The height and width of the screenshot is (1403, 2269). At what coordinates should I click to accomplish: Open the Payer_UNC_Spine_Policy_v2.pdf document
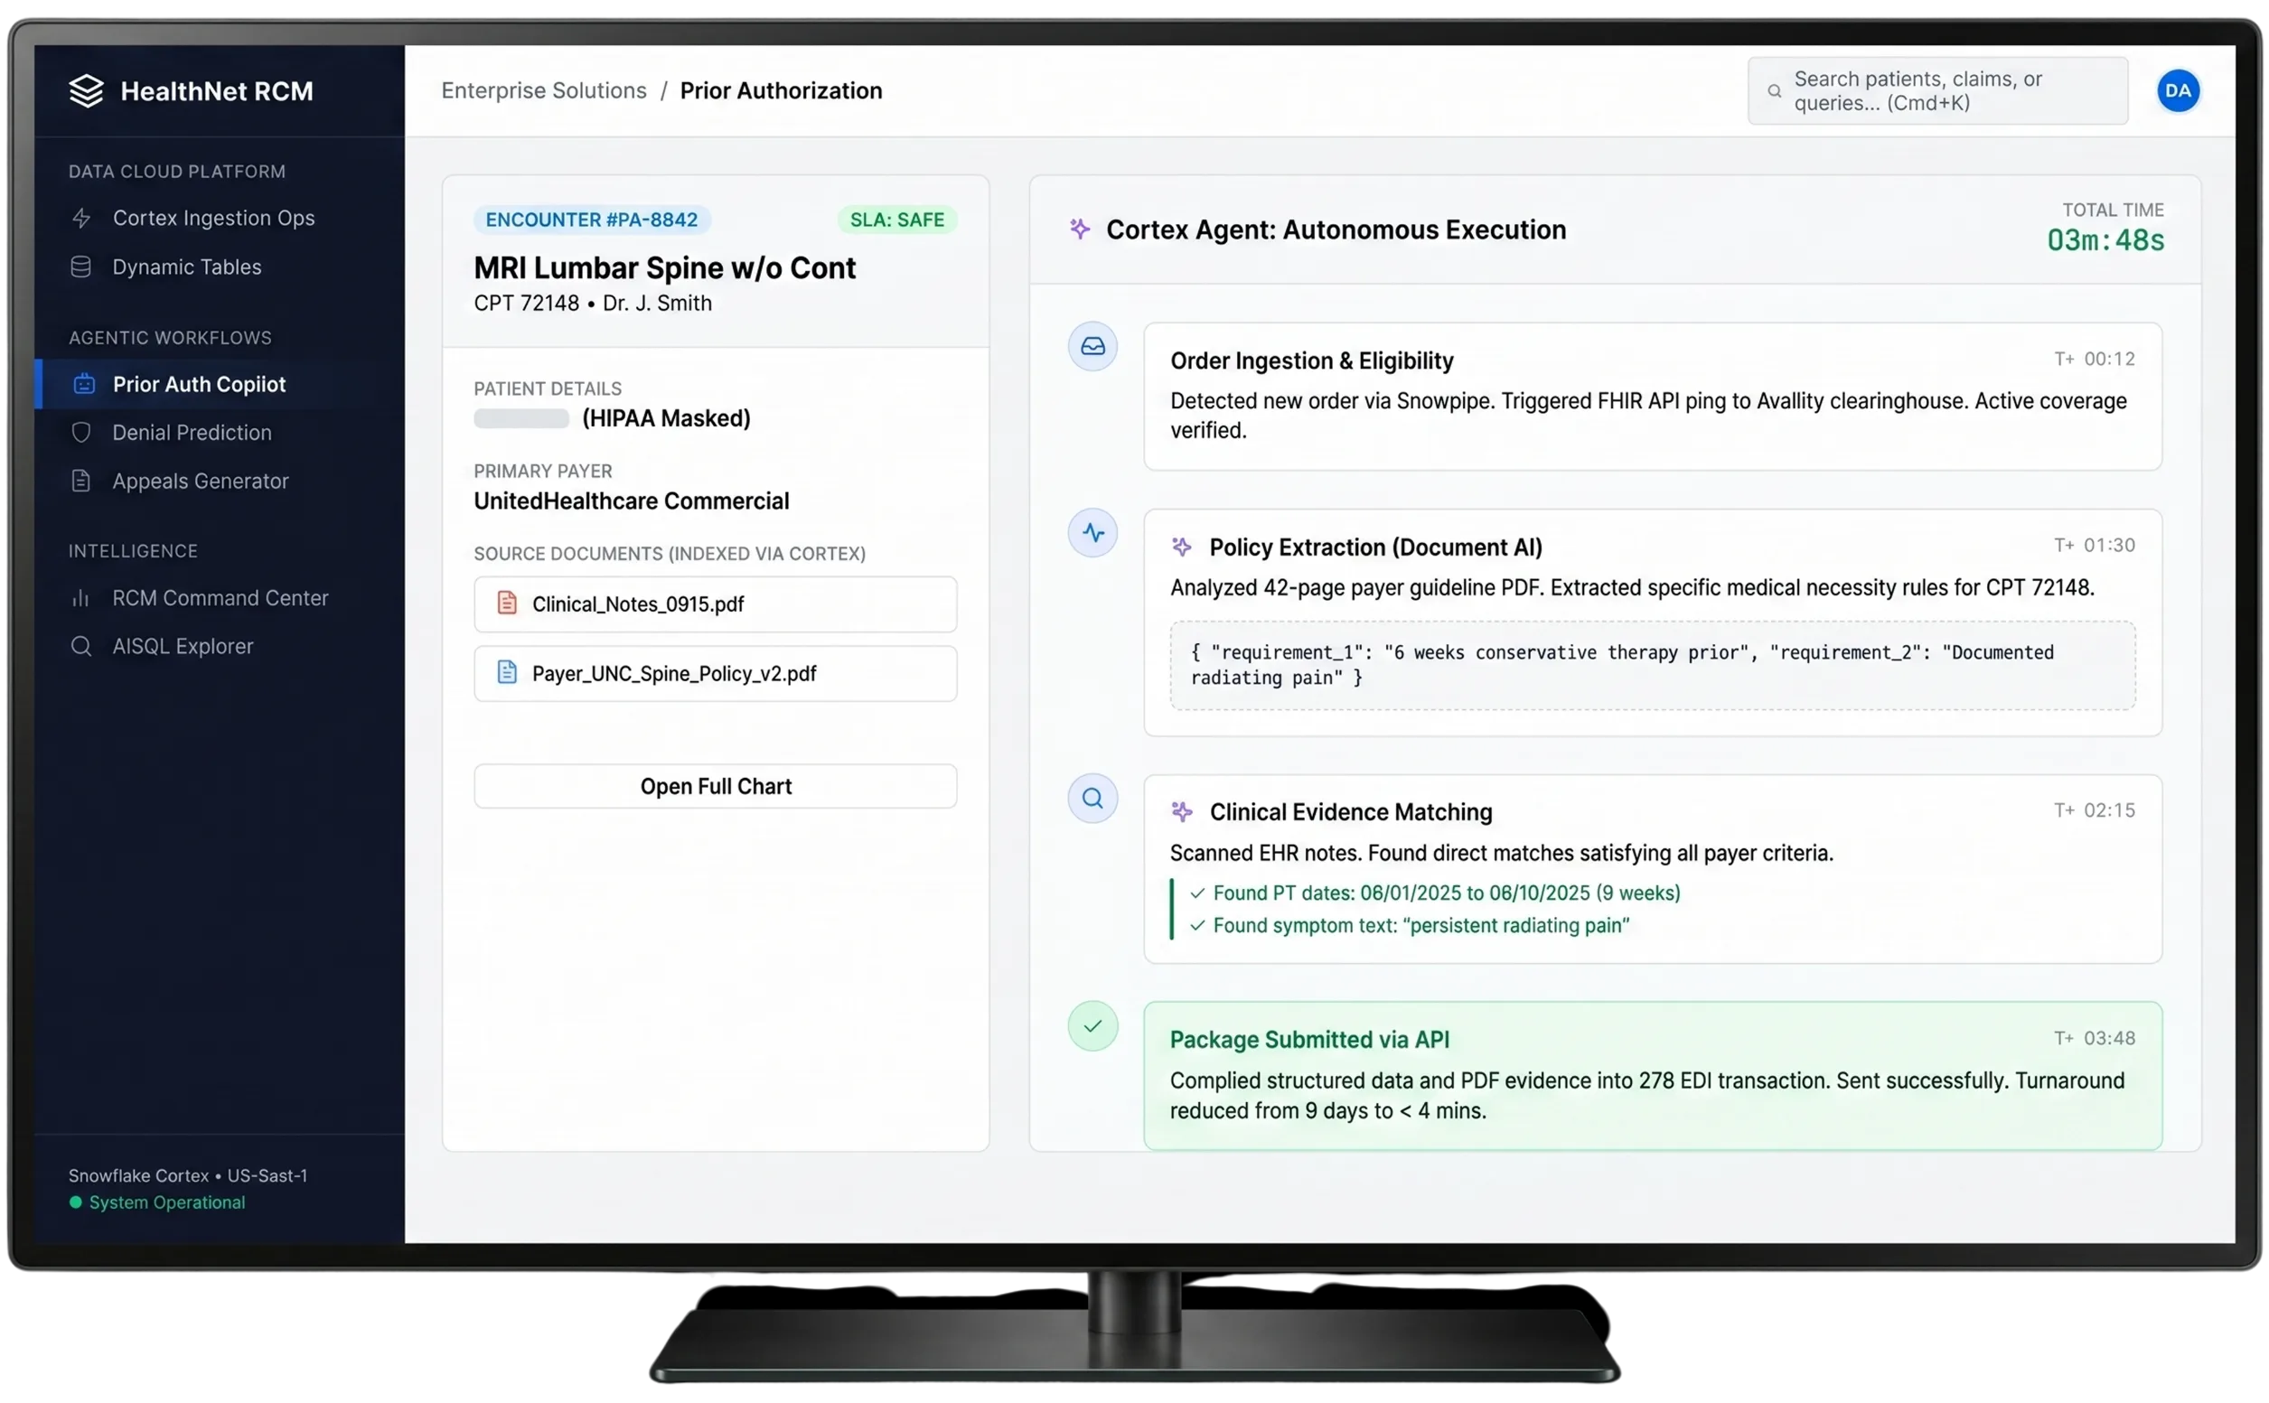[x=716, y=674]
